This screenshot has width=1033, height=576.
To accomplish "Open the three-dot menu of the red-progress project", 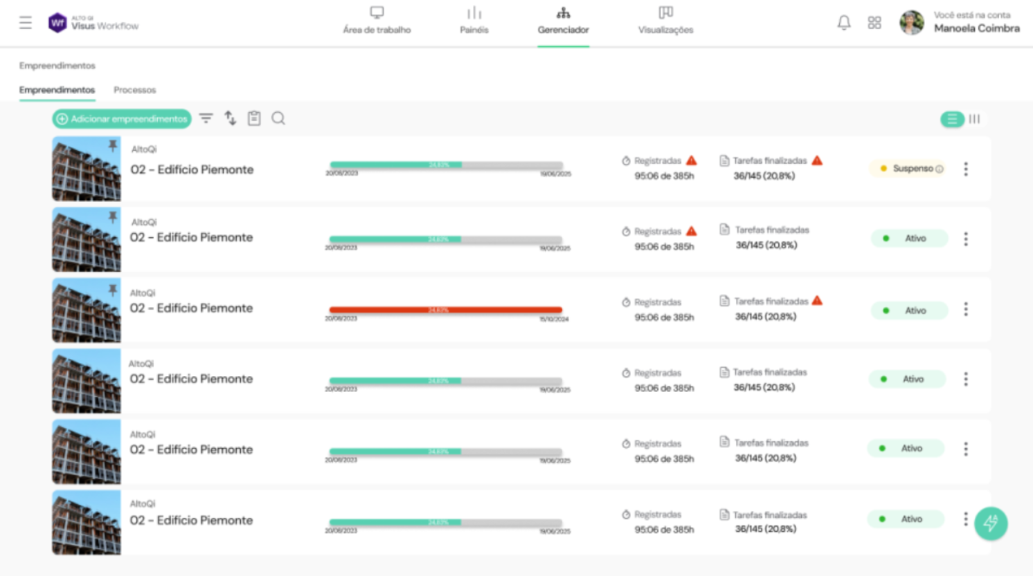I will coord(965,309).
